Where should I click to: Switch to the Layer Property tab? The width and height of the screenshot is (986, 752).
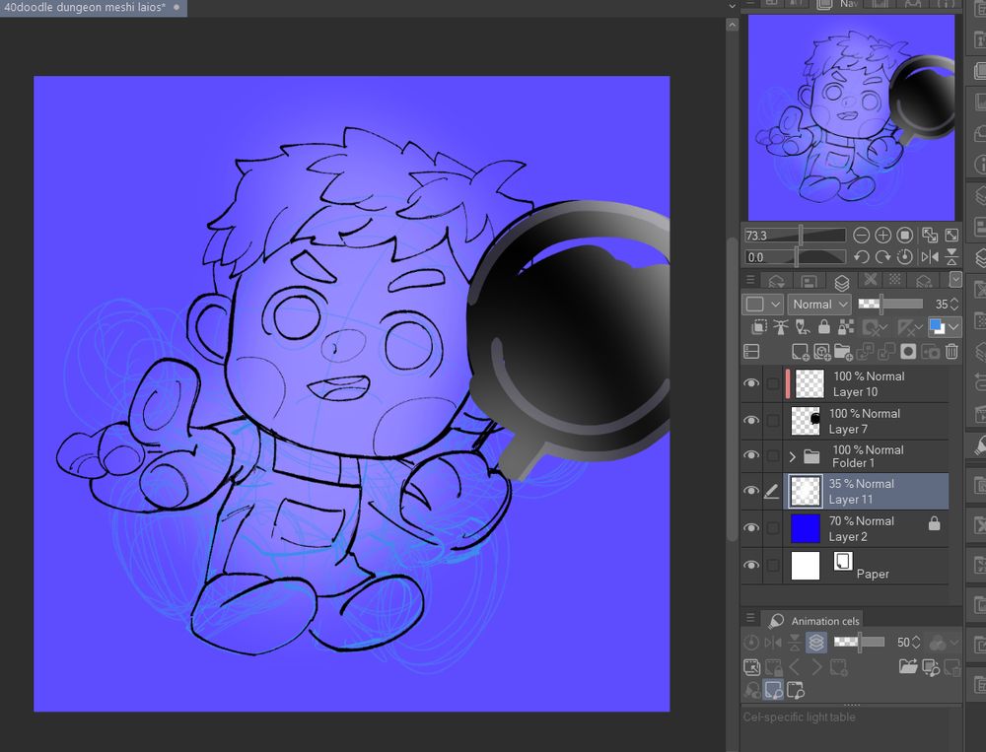tap(809, 281)
